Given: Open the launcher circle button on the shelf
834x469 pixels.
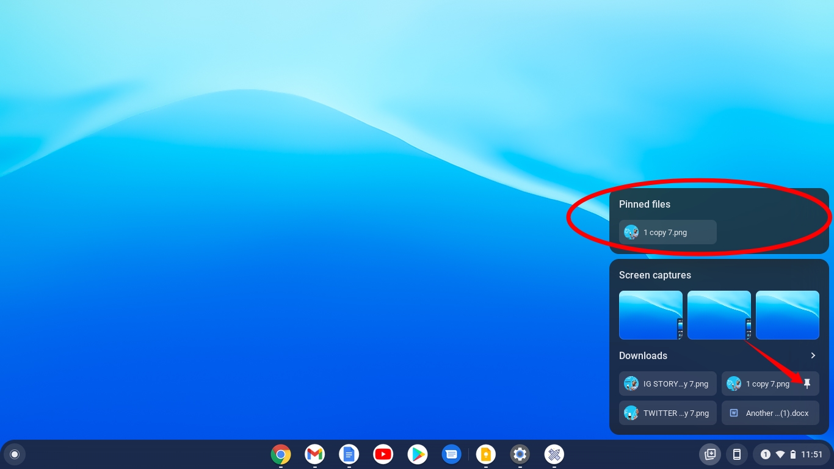Looking at the screenshot, I should 15,454.
